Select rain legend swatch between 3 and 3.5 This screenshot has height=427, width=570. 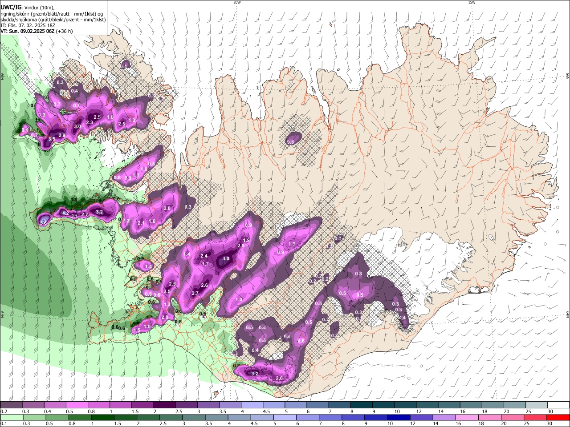tap(194, 417)
